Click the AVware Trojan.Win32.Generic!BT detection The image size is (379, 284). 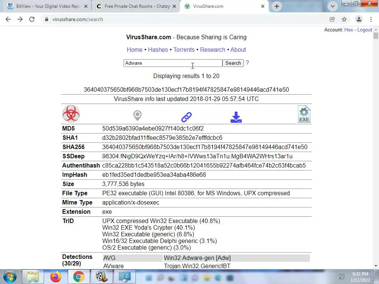tap(197, 266)
